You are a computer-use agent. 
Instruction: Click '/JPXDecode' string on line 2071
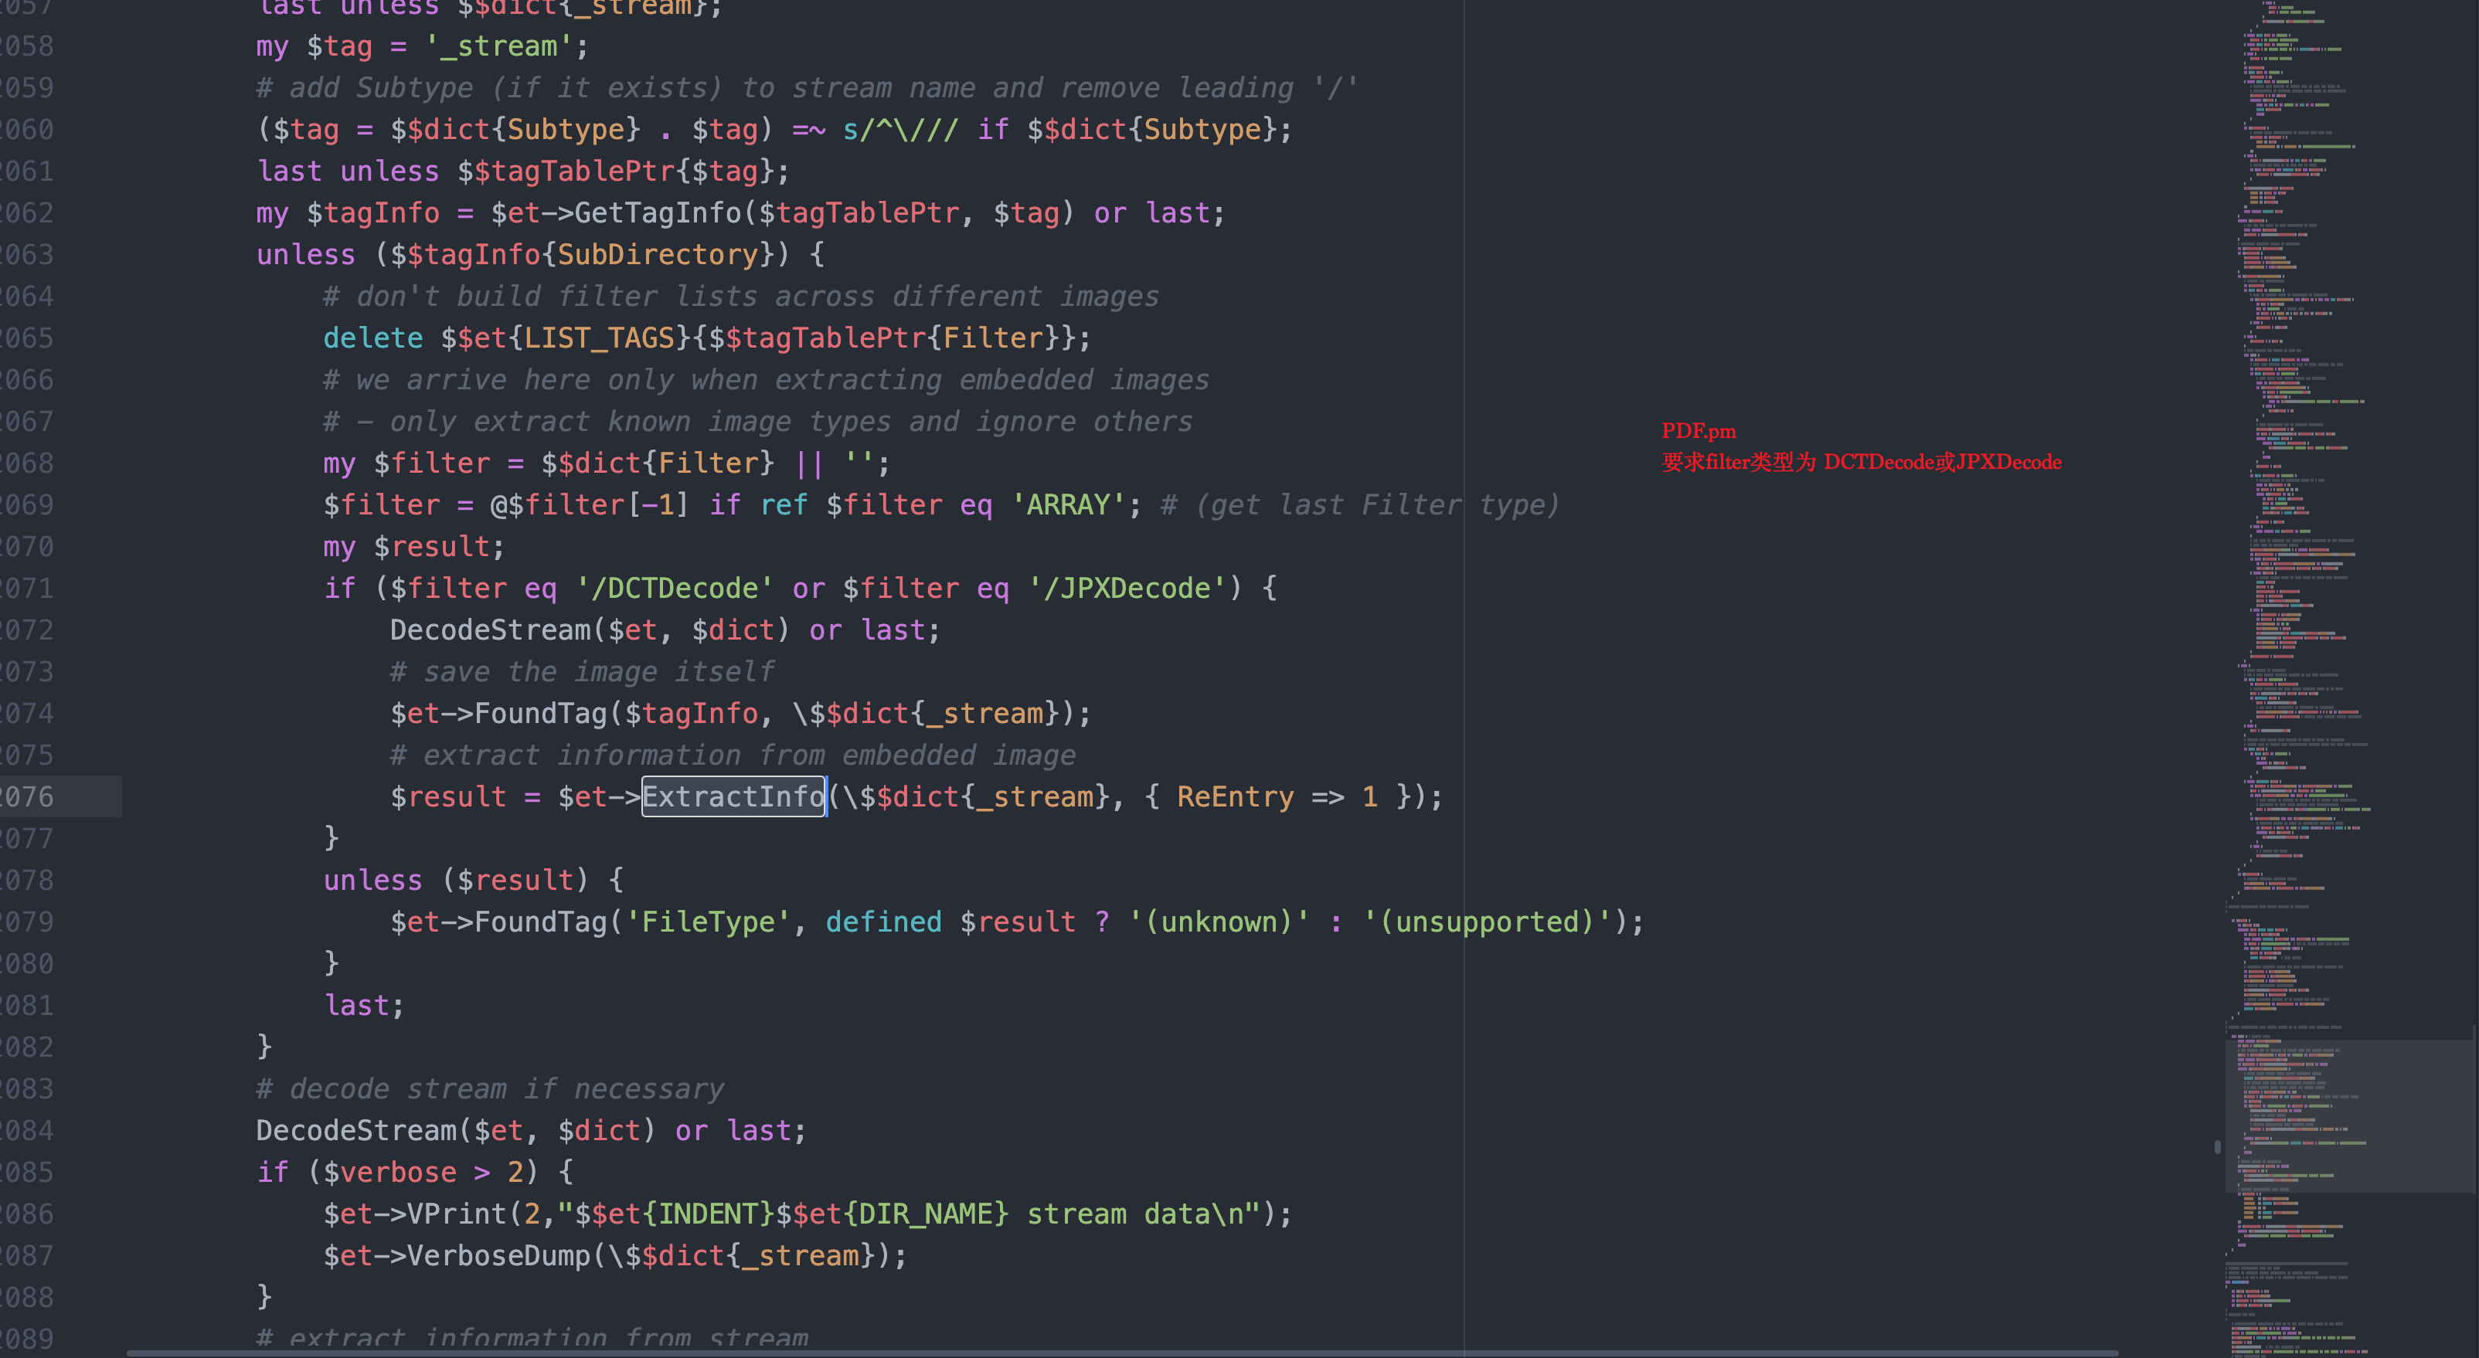coord(1127,588)
